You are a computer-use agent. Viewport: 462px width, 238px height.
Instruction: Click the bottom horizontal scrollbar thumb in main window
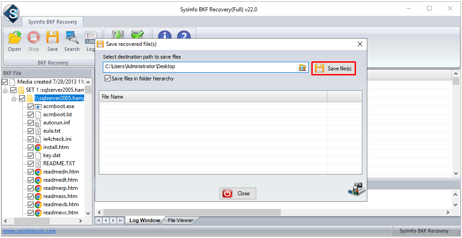click(192, 212)
